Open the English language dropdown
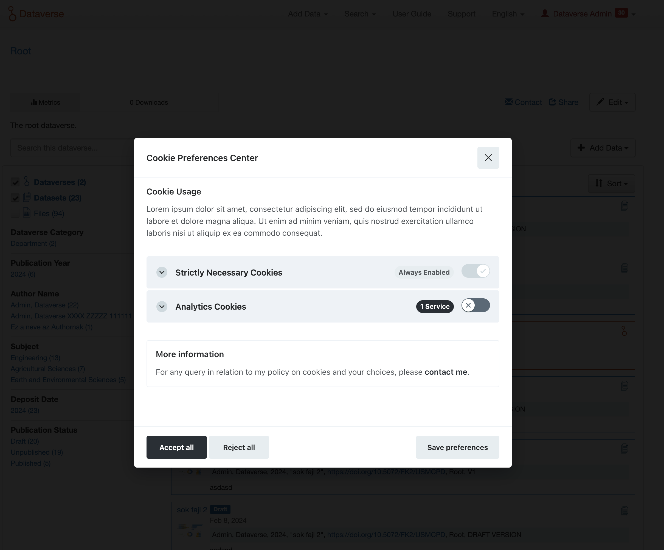The image size is (664, 550). click(508, 14)
